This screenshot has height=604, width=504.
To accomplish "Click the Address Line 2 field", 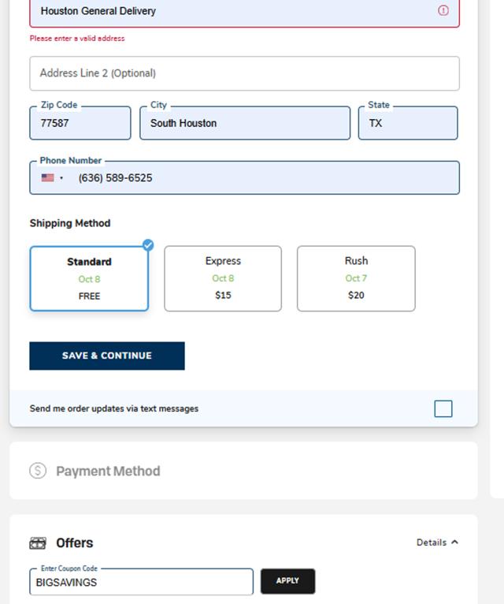I will [x=244, y=73].
